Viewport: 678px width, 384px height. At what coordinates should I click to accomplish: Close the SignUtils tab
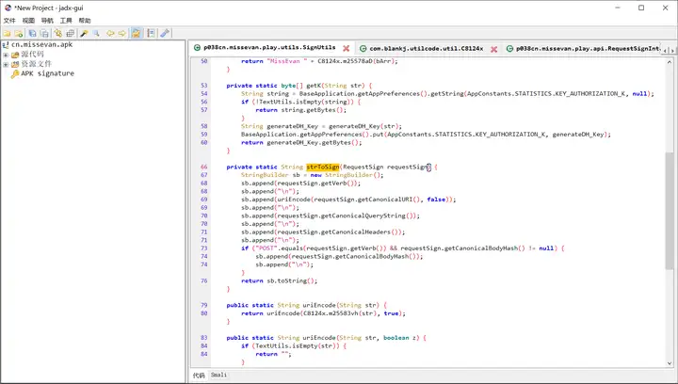point(346,48)
